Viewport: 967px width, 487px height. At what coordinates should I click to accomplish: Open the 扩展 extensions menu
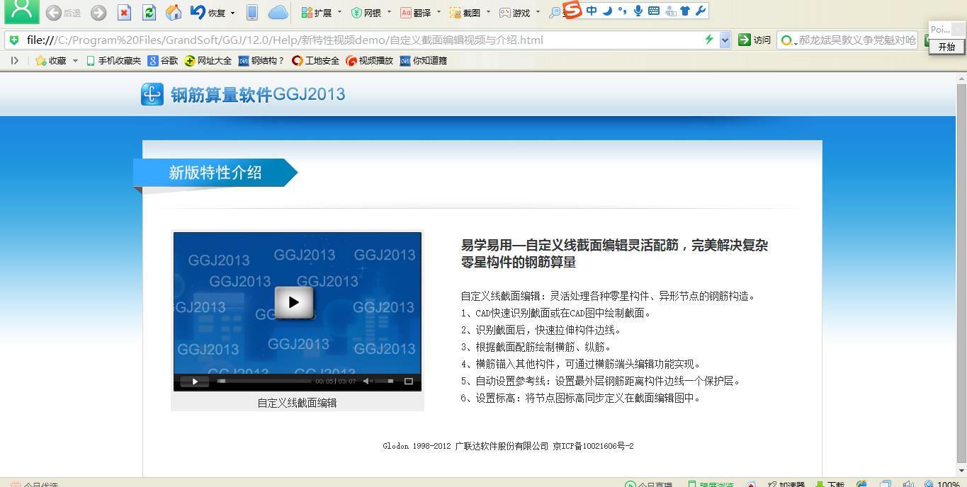pos(317,13)
